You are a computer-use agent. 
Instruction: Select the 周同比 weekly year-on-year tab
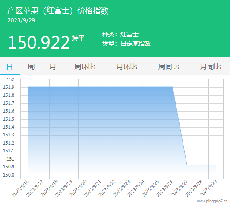click(169, 67)
